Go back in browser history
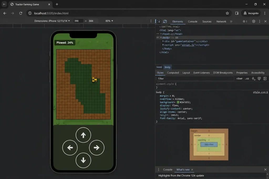The image size is (269, 179). click(x=5, y=13)
